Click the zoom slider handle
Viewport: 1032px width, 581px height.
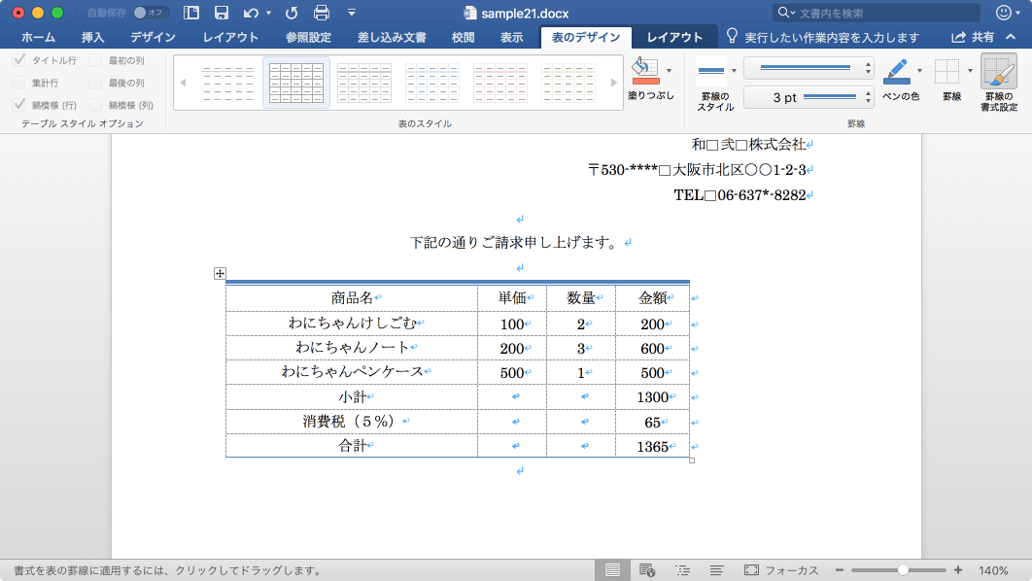(903, 570)
